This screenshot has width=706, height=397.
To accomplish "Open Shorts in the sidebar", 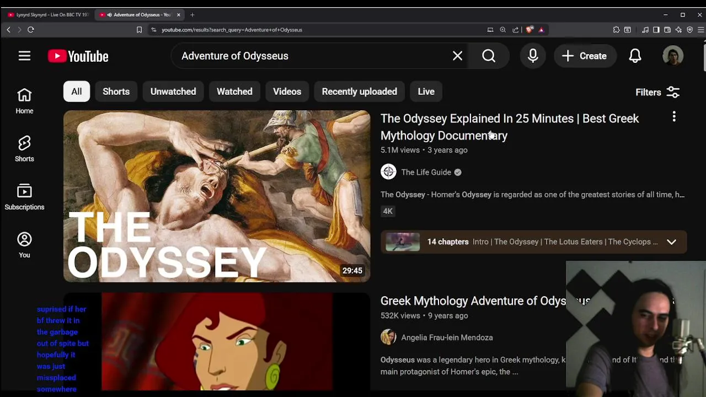I will pos(24,149).
